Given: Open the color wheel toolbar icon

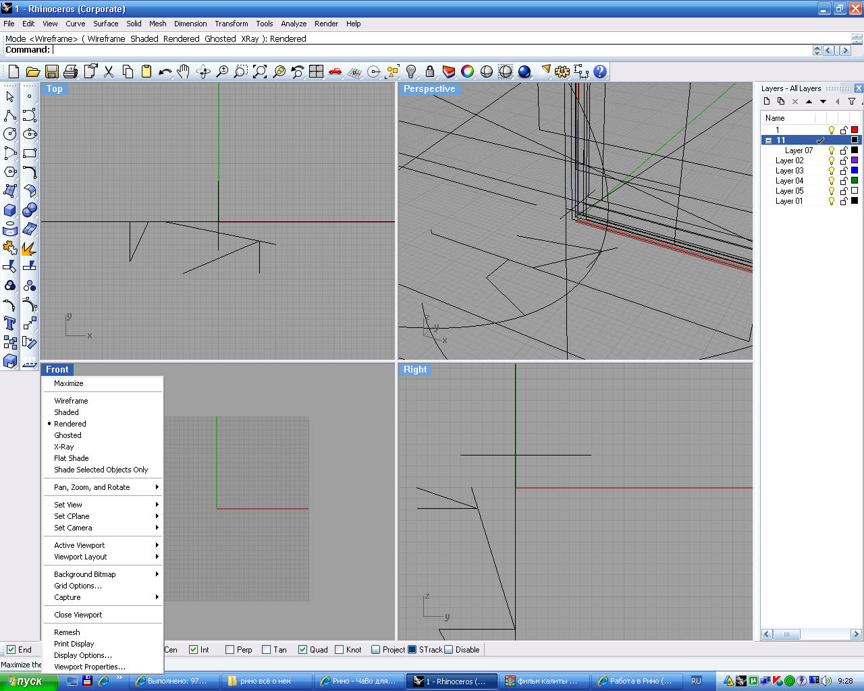Looking at the screenshot, I should click(x=467, y=72).
